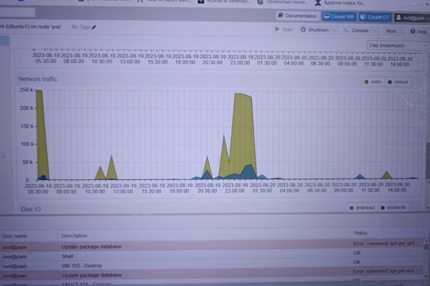Open the More dropdown menu
Screen dimensions: 430x286
click(x=394, y=31)
